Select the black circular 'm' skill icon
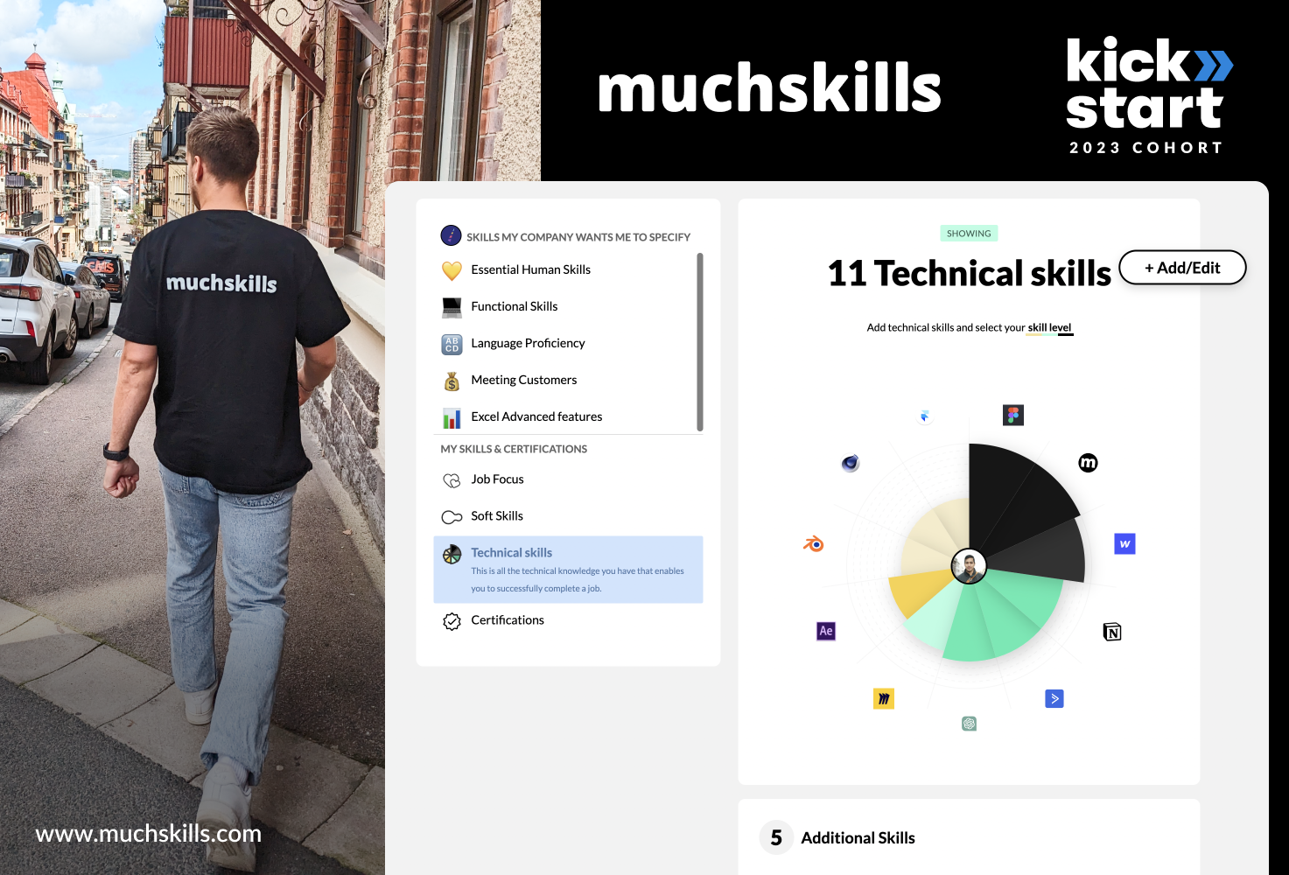This screenshot has height=875, width=1289. [x=1088, y=463]
